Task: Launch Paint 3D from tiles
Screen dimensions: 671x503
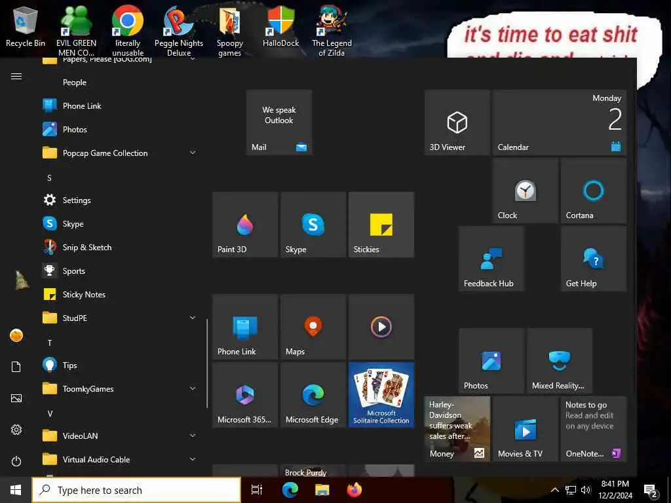Action: (245, 225)
